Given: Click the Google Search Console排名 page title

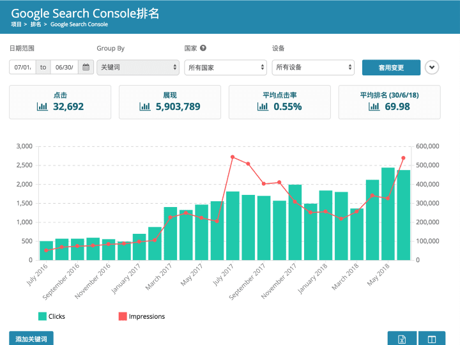Looking at the screenshot, I should 85,13.
